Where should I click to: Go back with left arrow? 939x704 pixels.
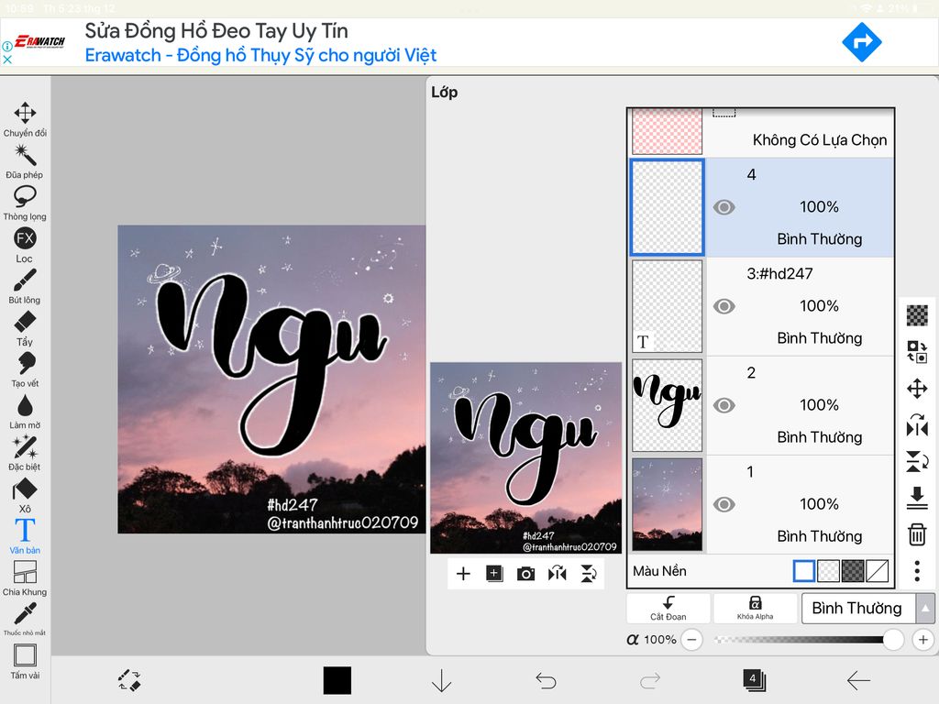(x=858, y=681)
